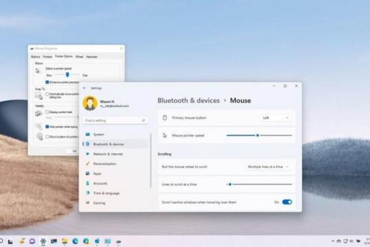Open Apps icon in Settings sidebar
This screenshot has width=370, height=247.
(88, 174)
